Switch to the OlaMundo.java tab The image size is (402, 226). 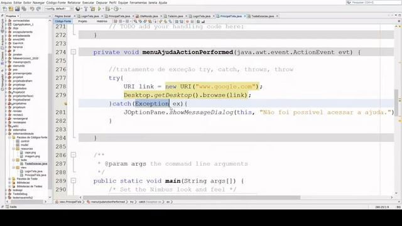click(x=149, y=16)
